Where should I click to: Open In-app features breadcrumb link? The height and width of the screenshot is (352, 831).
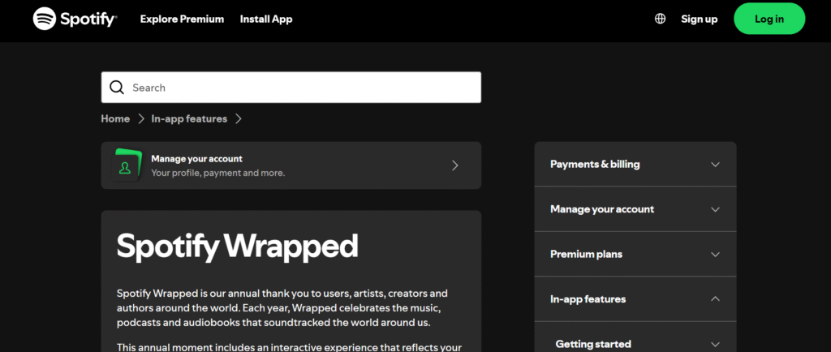point(189,119)
